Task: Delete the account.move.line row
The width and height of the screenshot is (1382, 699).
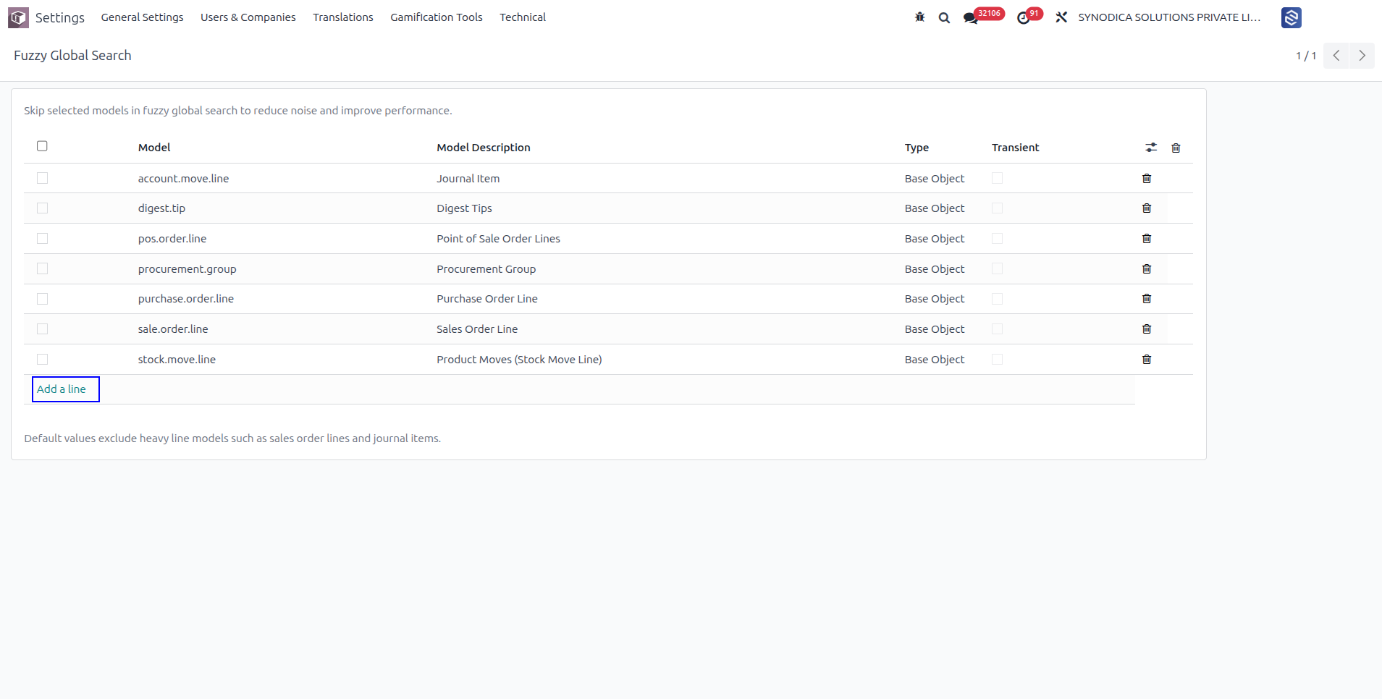Action: tap(1147, 178)
